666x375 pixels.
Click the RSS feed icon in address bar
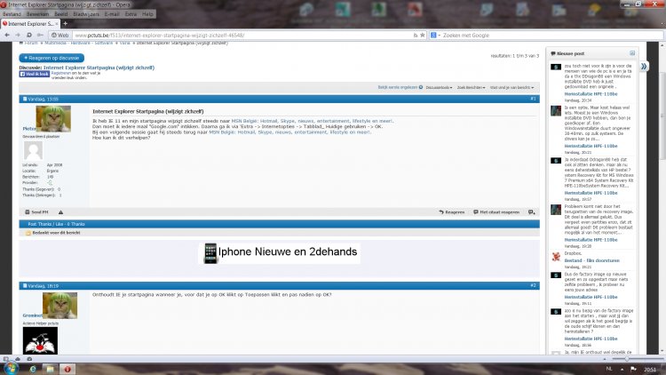[x=416, y=36]
